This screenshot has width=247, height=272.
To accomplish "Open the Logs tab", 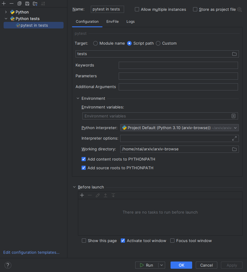I will [130, 22].
